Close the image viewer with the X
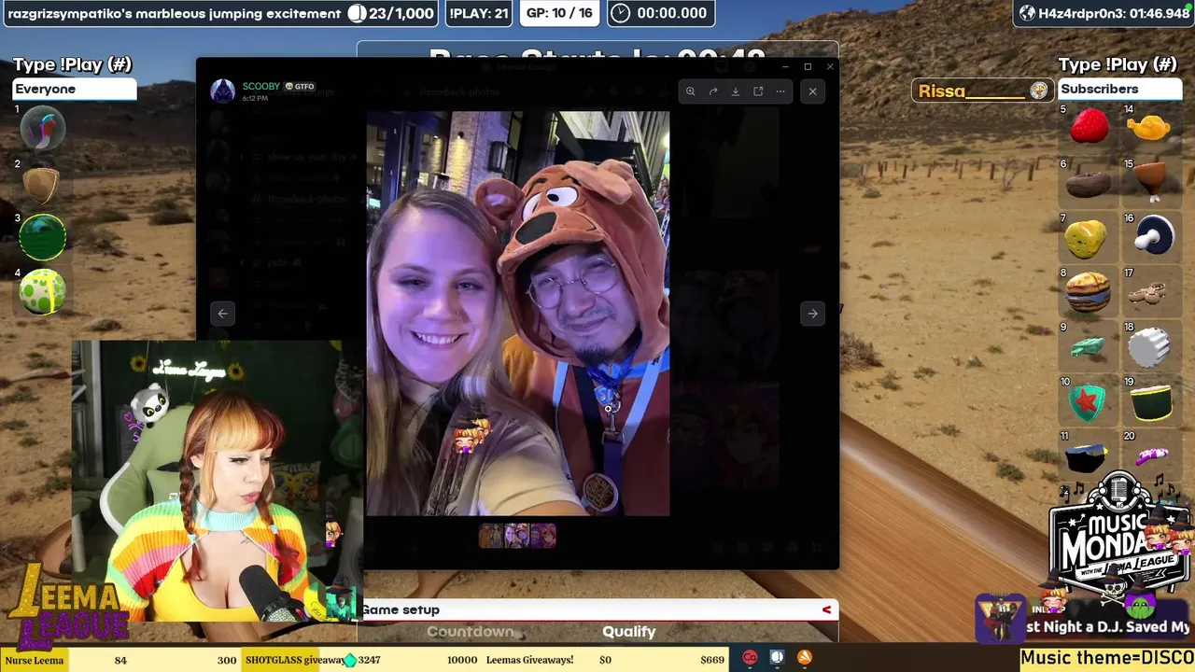The image size is (1195, 672). click(812, 91)
